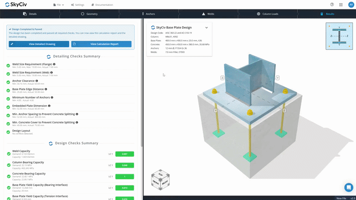Image resolution: width=356 pixels, height=200 pixels.
Task: Click View Detailed Drawing button
Action: 39,44
